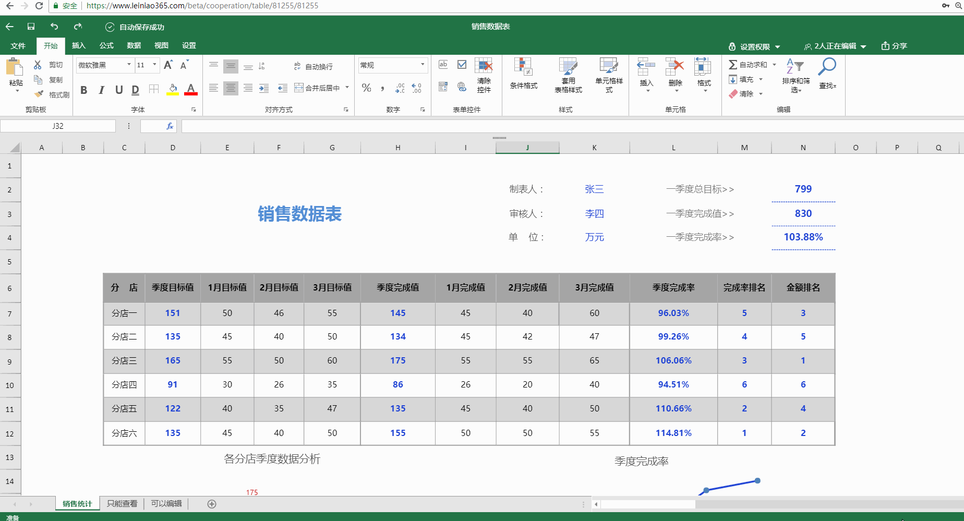
Task: Click the undo arrow icon
Action: (54, 27)
